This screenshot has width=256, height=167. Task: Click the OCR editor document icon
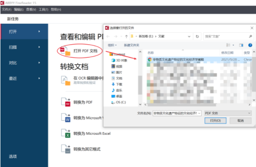point(66,80)
